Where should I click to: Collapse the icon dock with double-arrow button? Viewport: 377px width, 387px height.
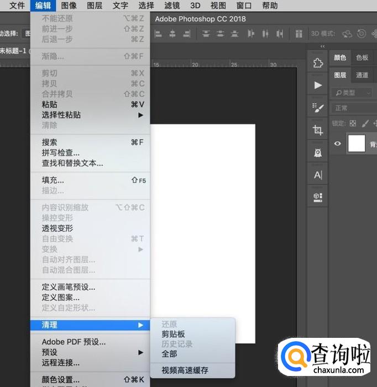coord(323,46)
